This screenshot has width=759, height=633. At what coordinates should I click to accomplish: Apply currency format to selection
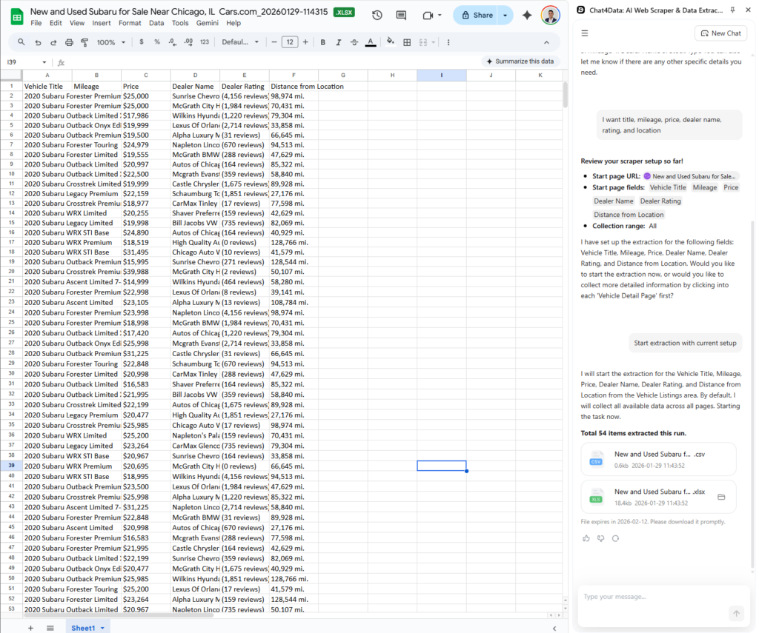point(141,42)
